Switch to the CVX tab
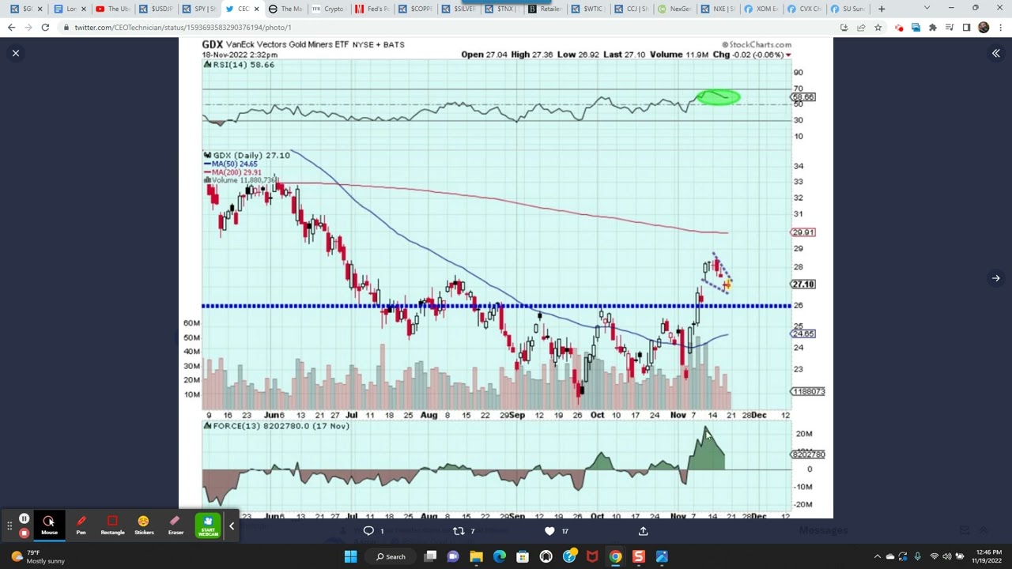The height and width of the screenshot is (569, 1012). 802,9
